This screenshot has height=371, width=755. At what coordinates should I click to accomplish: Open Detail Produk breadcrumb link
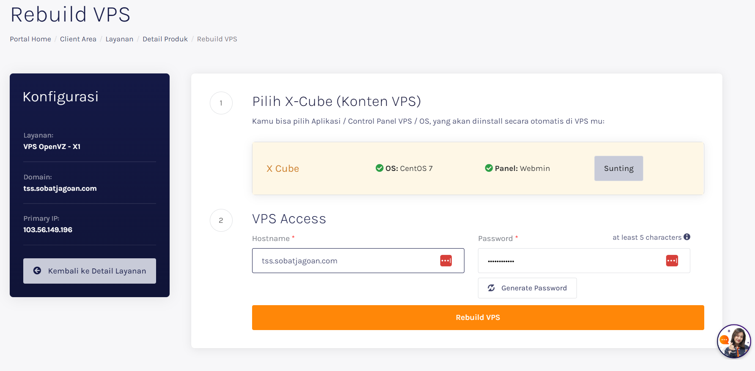click(x=165, y=39)
